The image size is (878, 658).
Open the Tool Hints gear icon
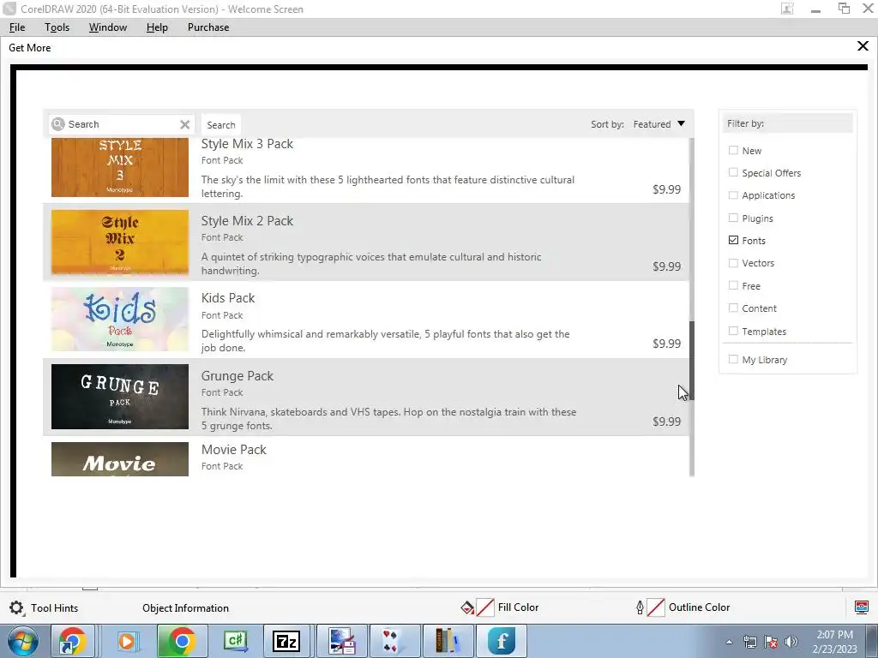point(16,607)
